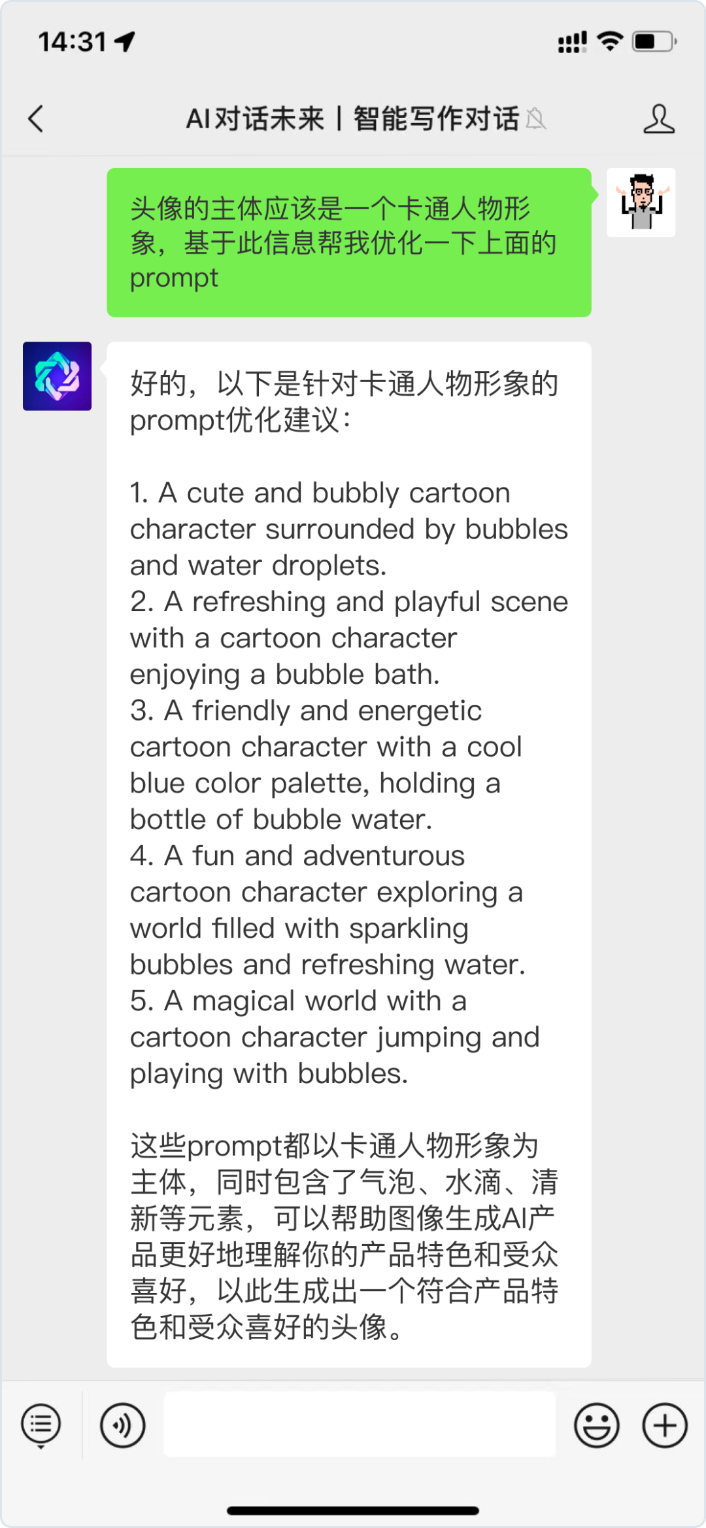Tap the location arrow in status bar
Image resolution: width=706 pixels, height=1528 pixels.
(x=125, y=42)
